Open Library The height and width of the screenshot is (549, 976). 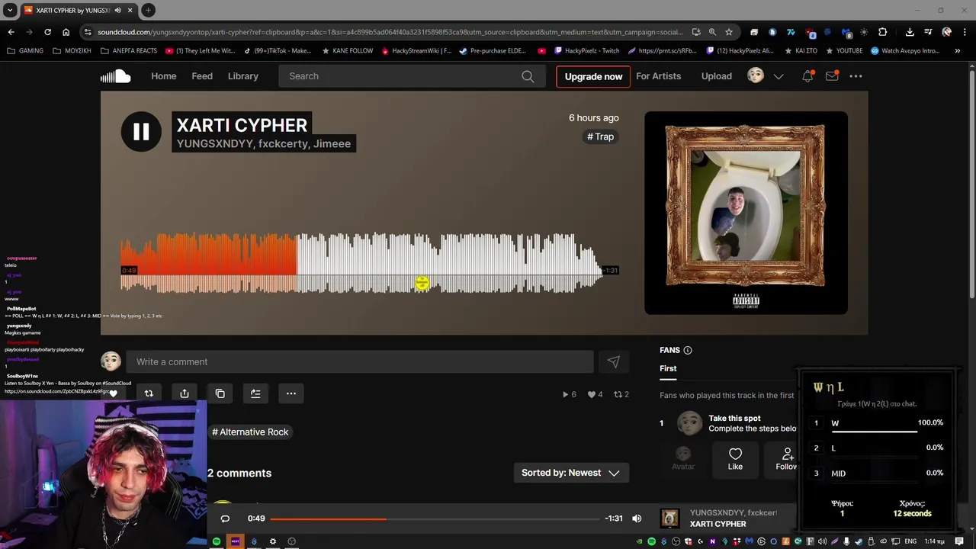(243, 76)
